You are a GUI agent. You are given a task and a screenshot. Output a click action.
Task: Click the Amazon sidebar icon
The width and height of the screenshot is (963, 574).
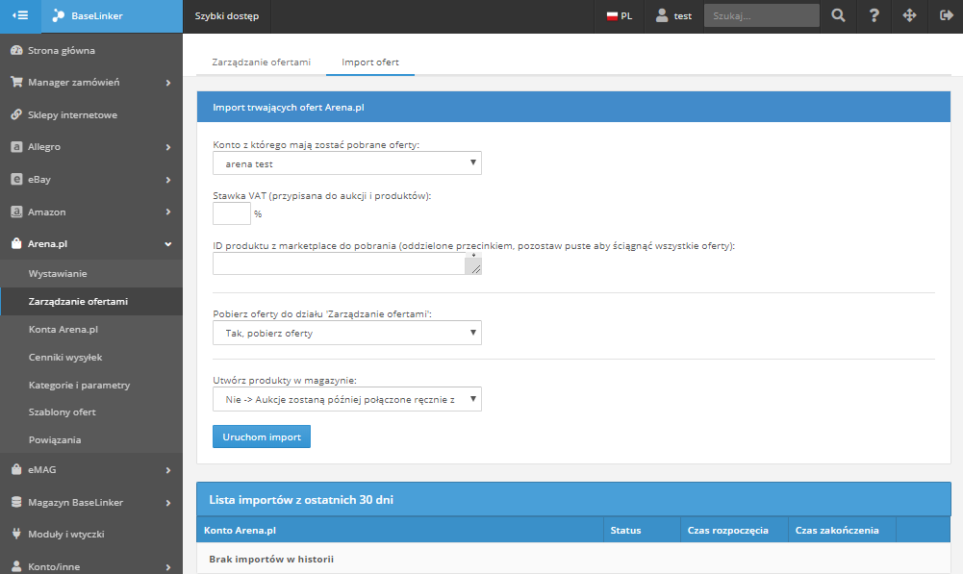click(16, 212)
